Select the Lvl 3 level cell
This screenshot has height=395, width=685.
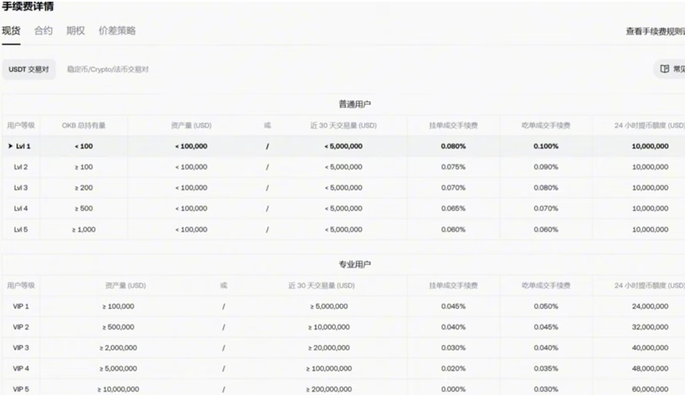[x=20, y=188]
